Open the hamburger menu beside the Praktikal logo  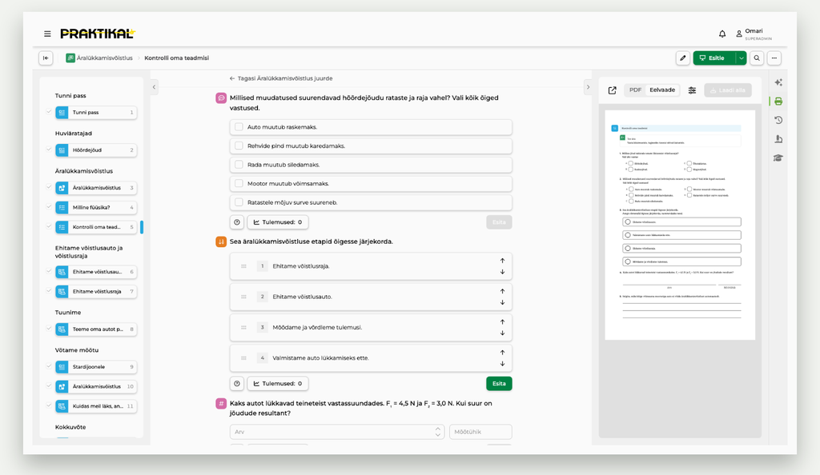pyautogui.click(x=47, y=34)
